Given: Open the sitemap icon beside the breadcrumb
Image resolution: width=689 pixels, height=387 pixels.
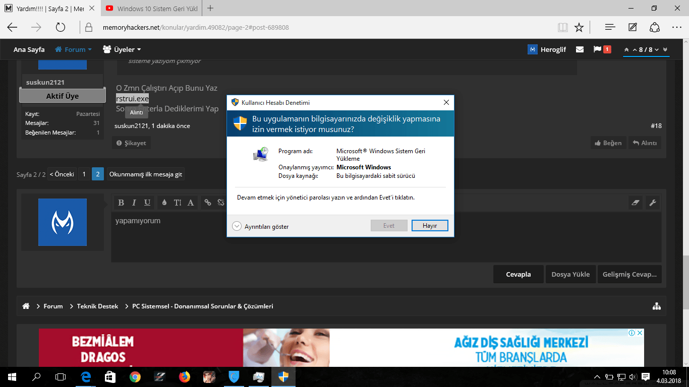Looking at the screenshot, I should click(657, 306).
